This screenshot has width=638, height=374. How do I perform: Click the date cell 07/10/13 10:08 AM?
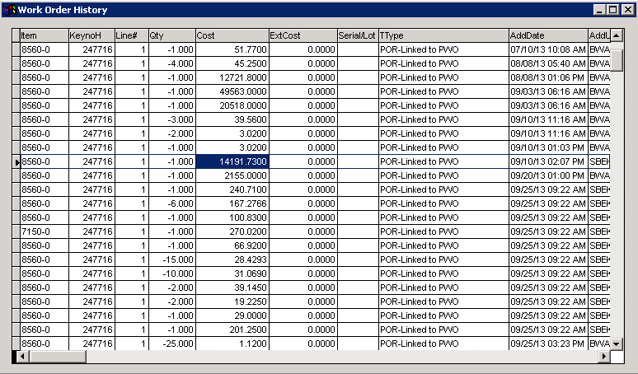pyautogui.click(x=547, y=50)
